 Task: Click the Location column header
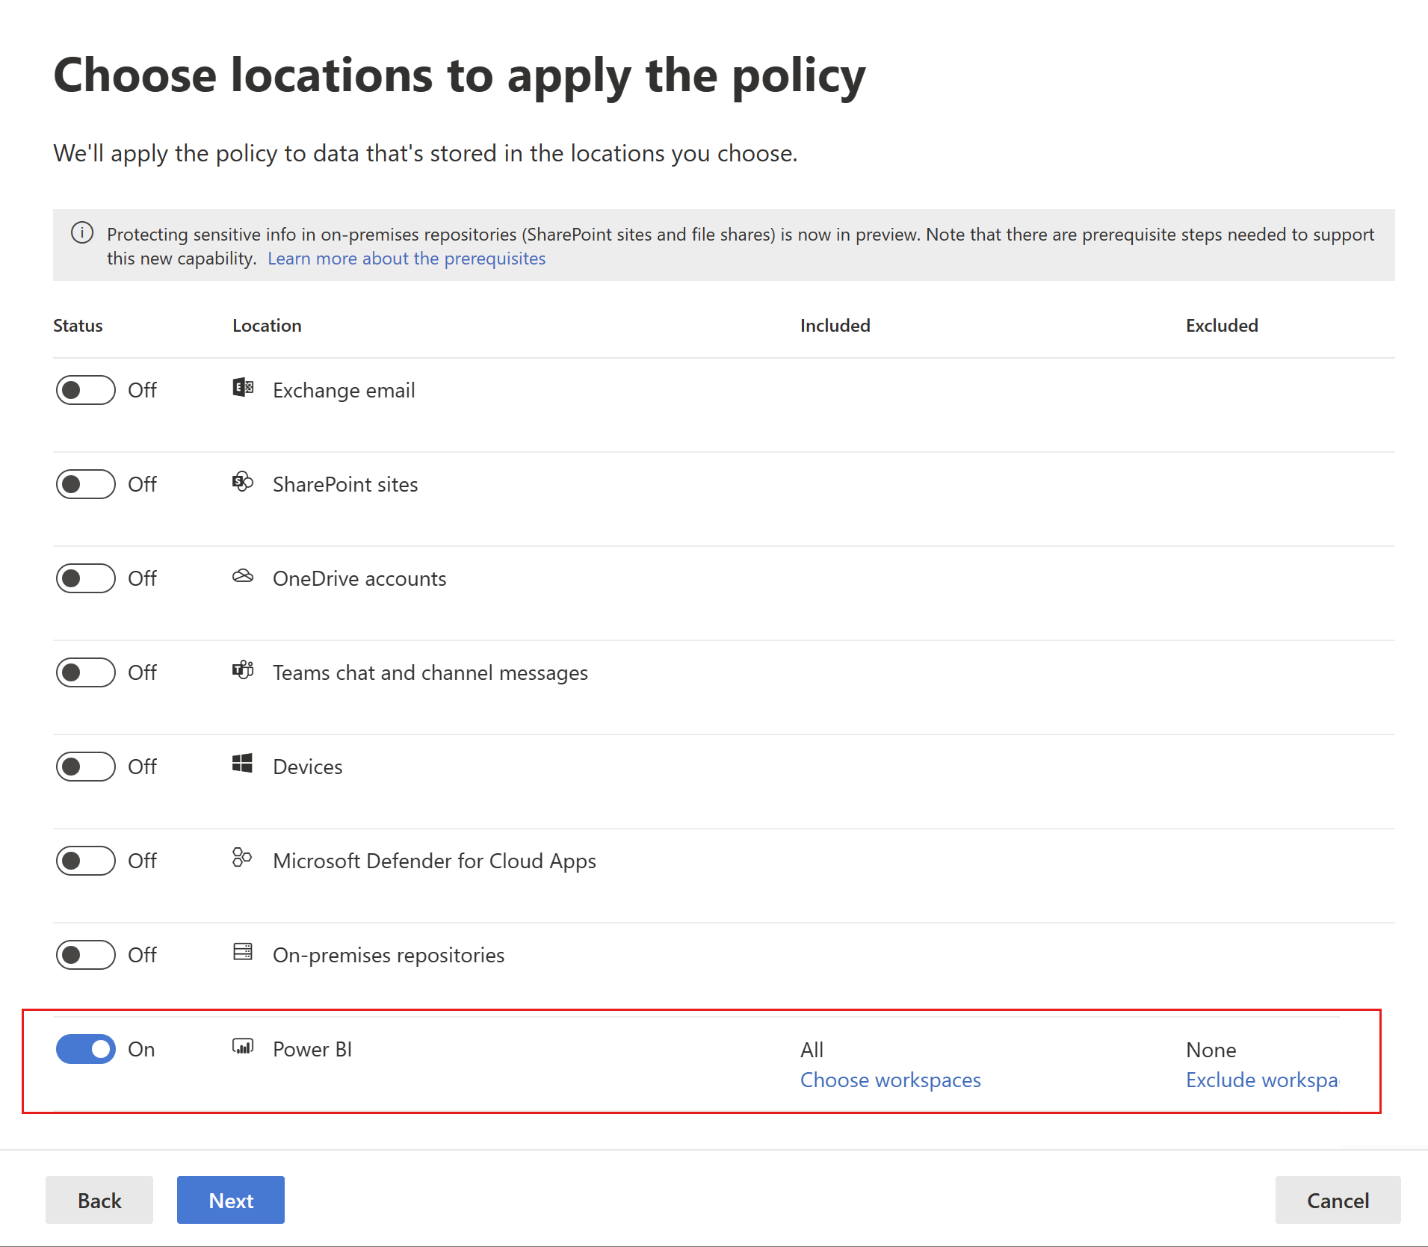tap(267, 326)
